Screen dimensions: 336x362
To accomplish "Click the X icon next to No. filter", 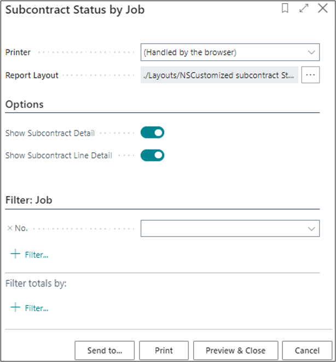I will pos(9,228).
